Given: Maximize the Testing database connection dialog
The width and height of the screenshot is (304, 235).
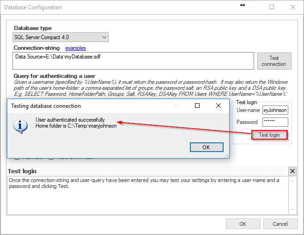Looking at the screenshot, I should coord(197,106).
